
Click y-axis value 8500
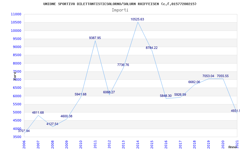pyautogui.click(x=17, y=55)
